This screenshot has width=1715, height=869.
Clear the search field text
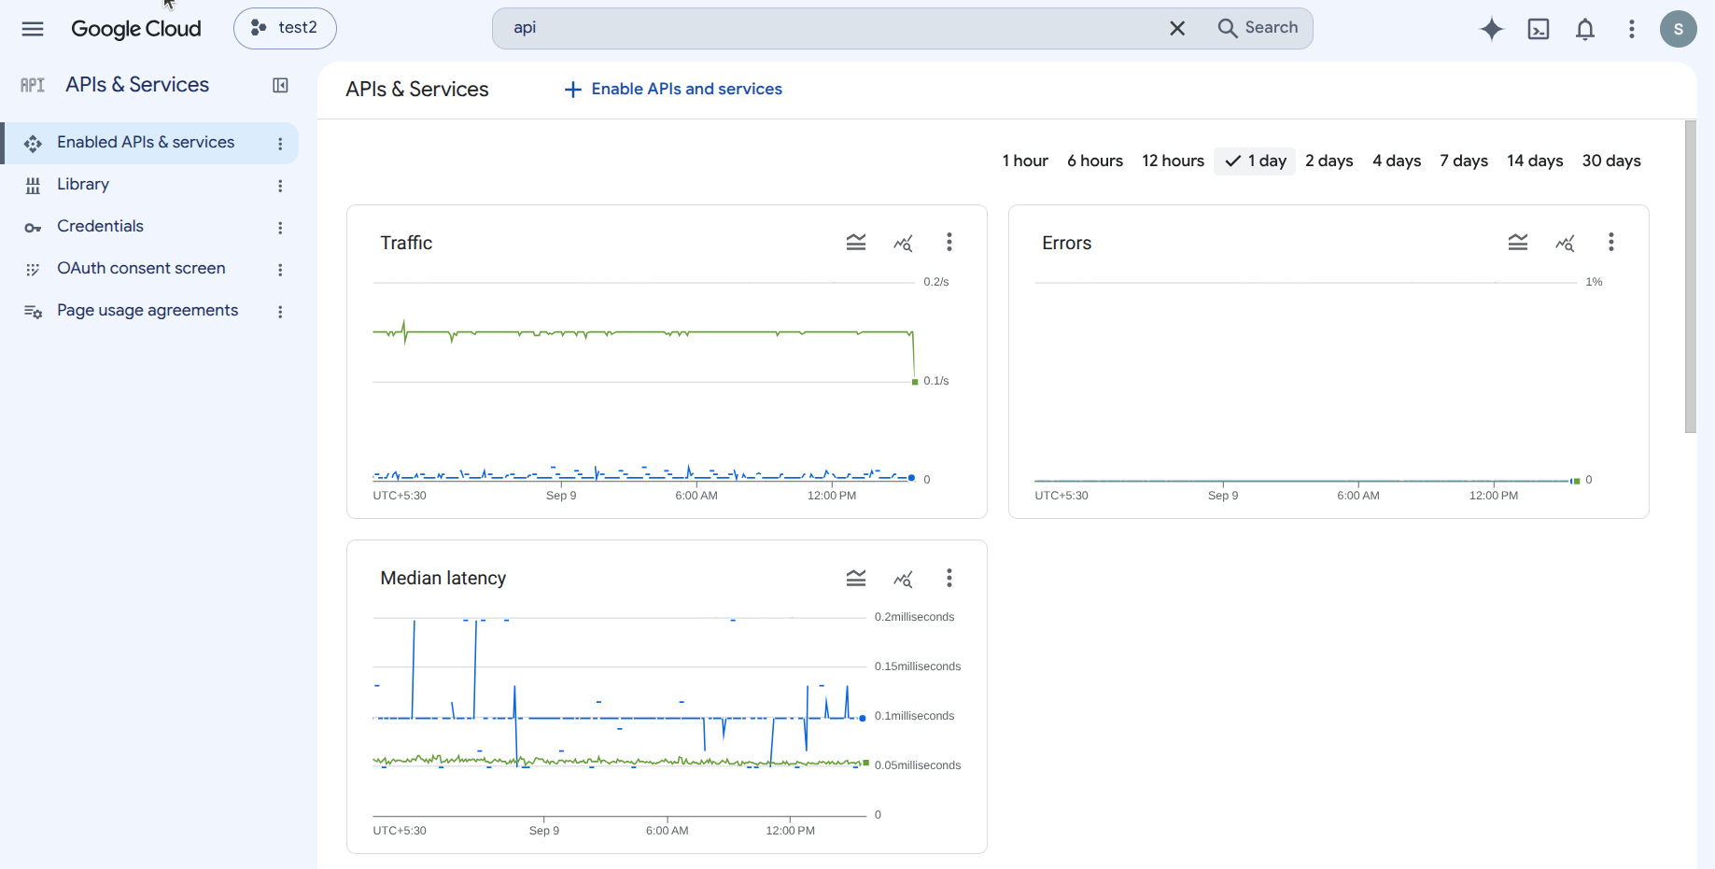click(x=1177, y=28)
